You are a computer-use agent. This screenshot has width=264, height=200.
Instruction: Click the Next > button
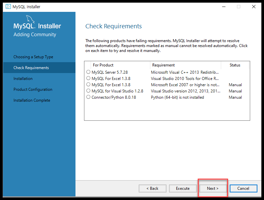(x=213, y=188)
